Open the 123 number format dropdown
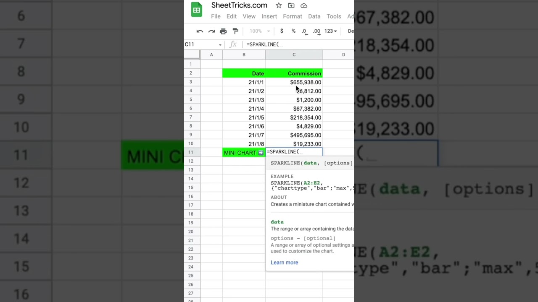Viewport: 538px width, 302px height. pos(330,31)
